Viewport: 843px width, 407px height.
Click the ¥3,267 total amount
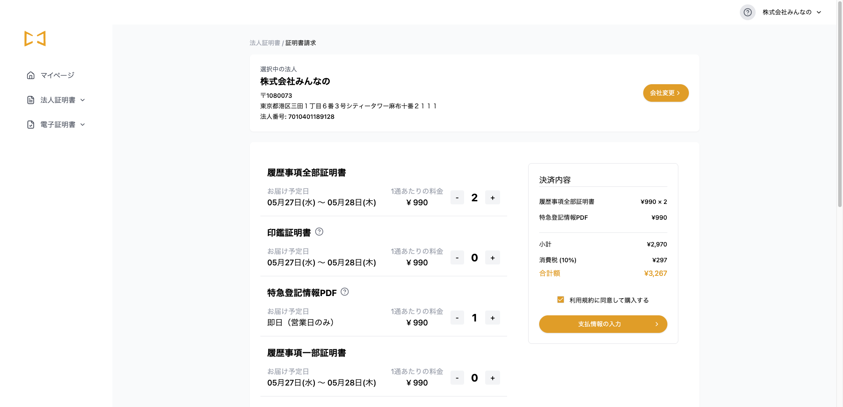pyautogui.click(x=656, y=273)
